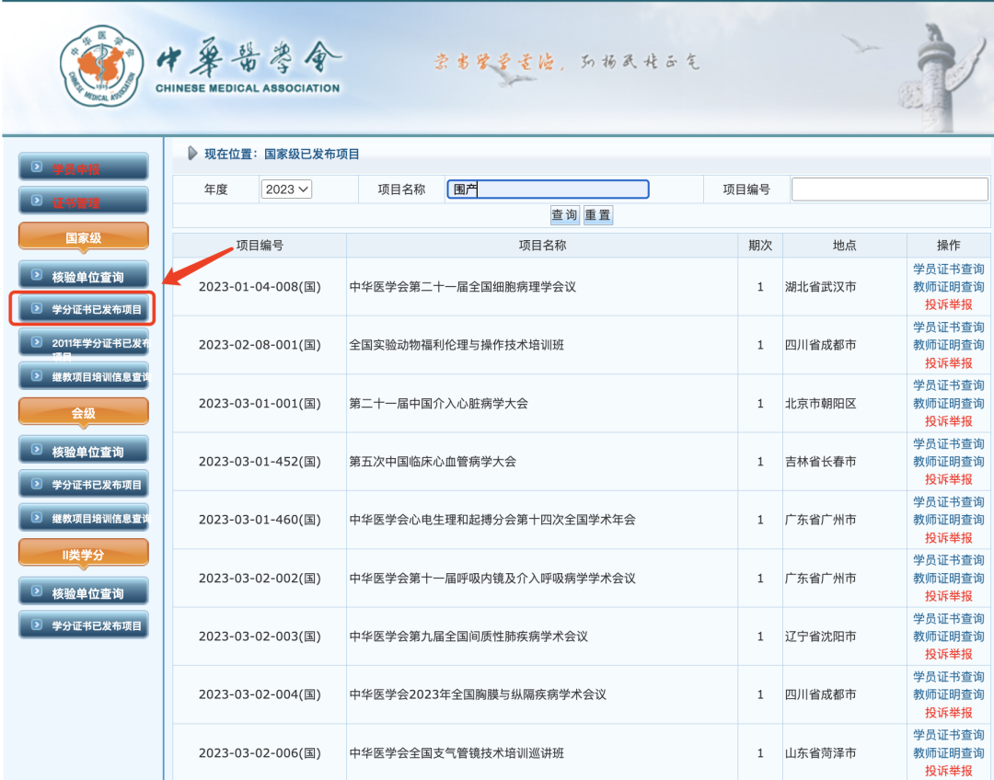Image resolution: width=994 pixels, height=780 pixels.
Task: Click 学员证书查询 for project 2023-03-01-452
Action: click(x=948, y=443)
